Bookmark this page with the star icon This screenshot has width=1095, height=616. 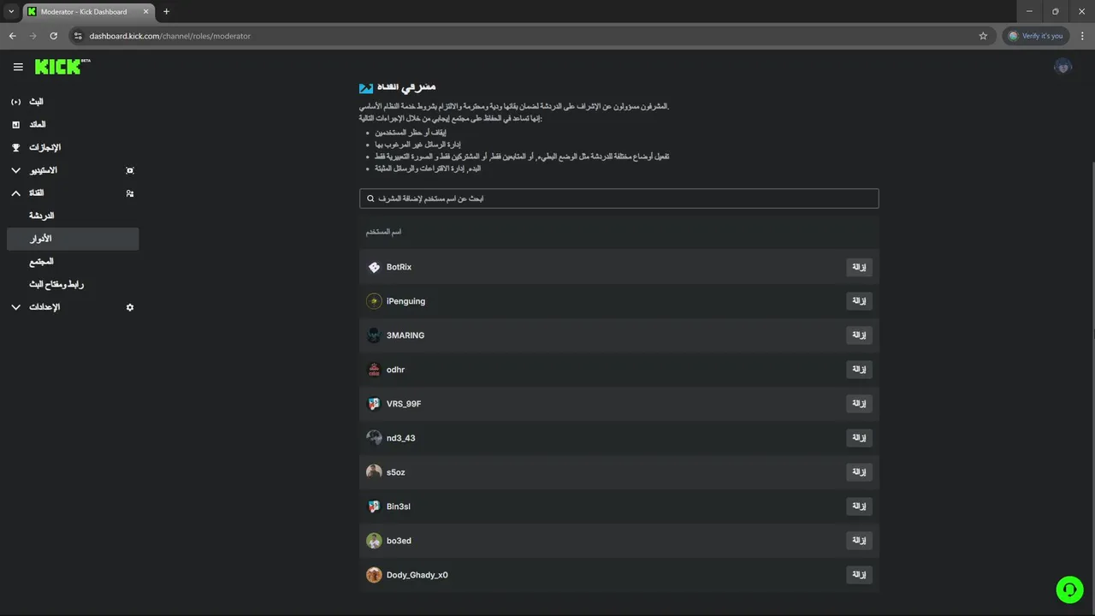coord(983,36)
